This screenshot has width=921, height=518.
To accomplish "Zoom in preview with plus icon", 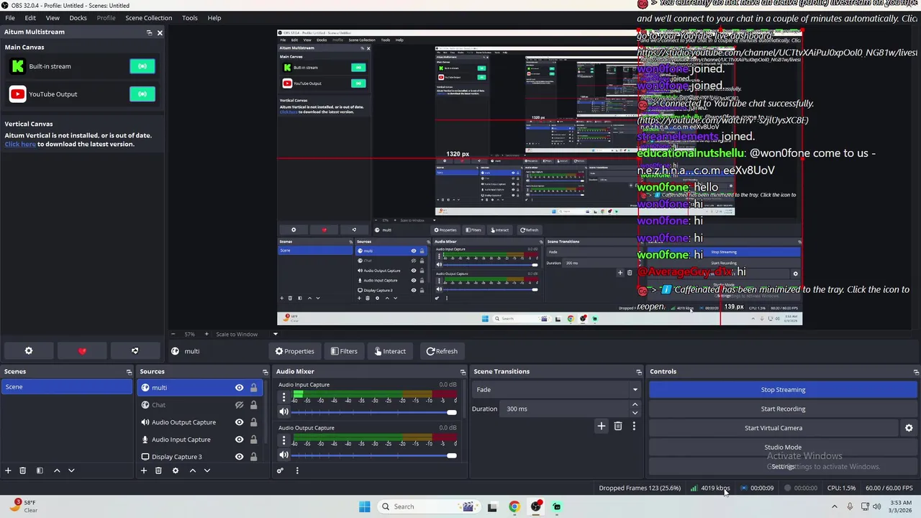I will [x=207, y=334].
